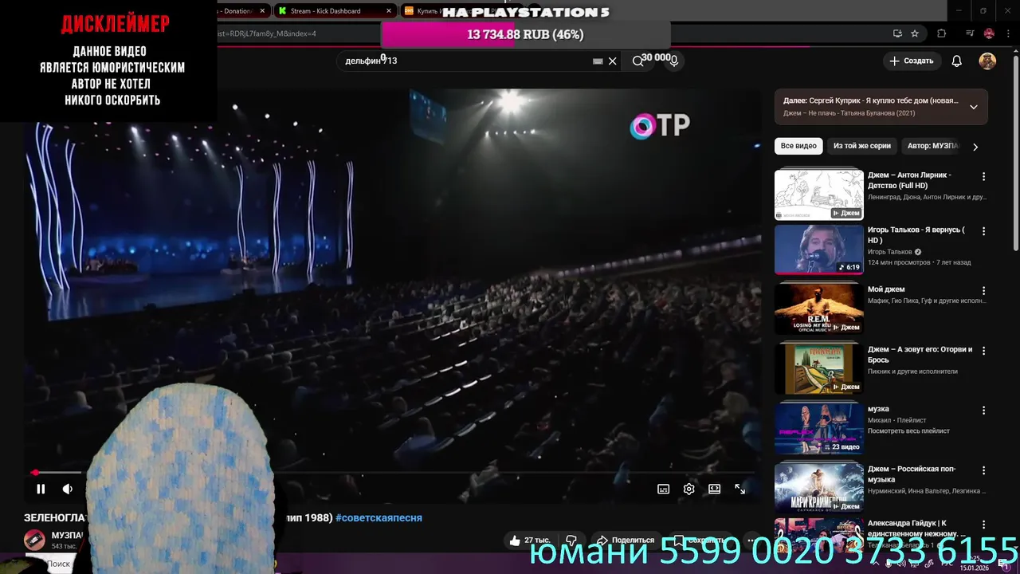Close the Kick Dashboard tab

pyautogui.click(x=389, y=11)
